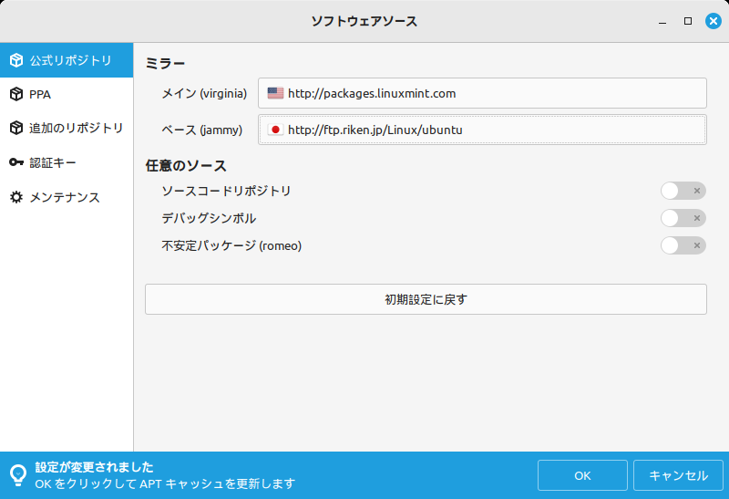729x499 pixels.
Task: Open base mirror selector ftp.riken.jp
Action: 482,130
